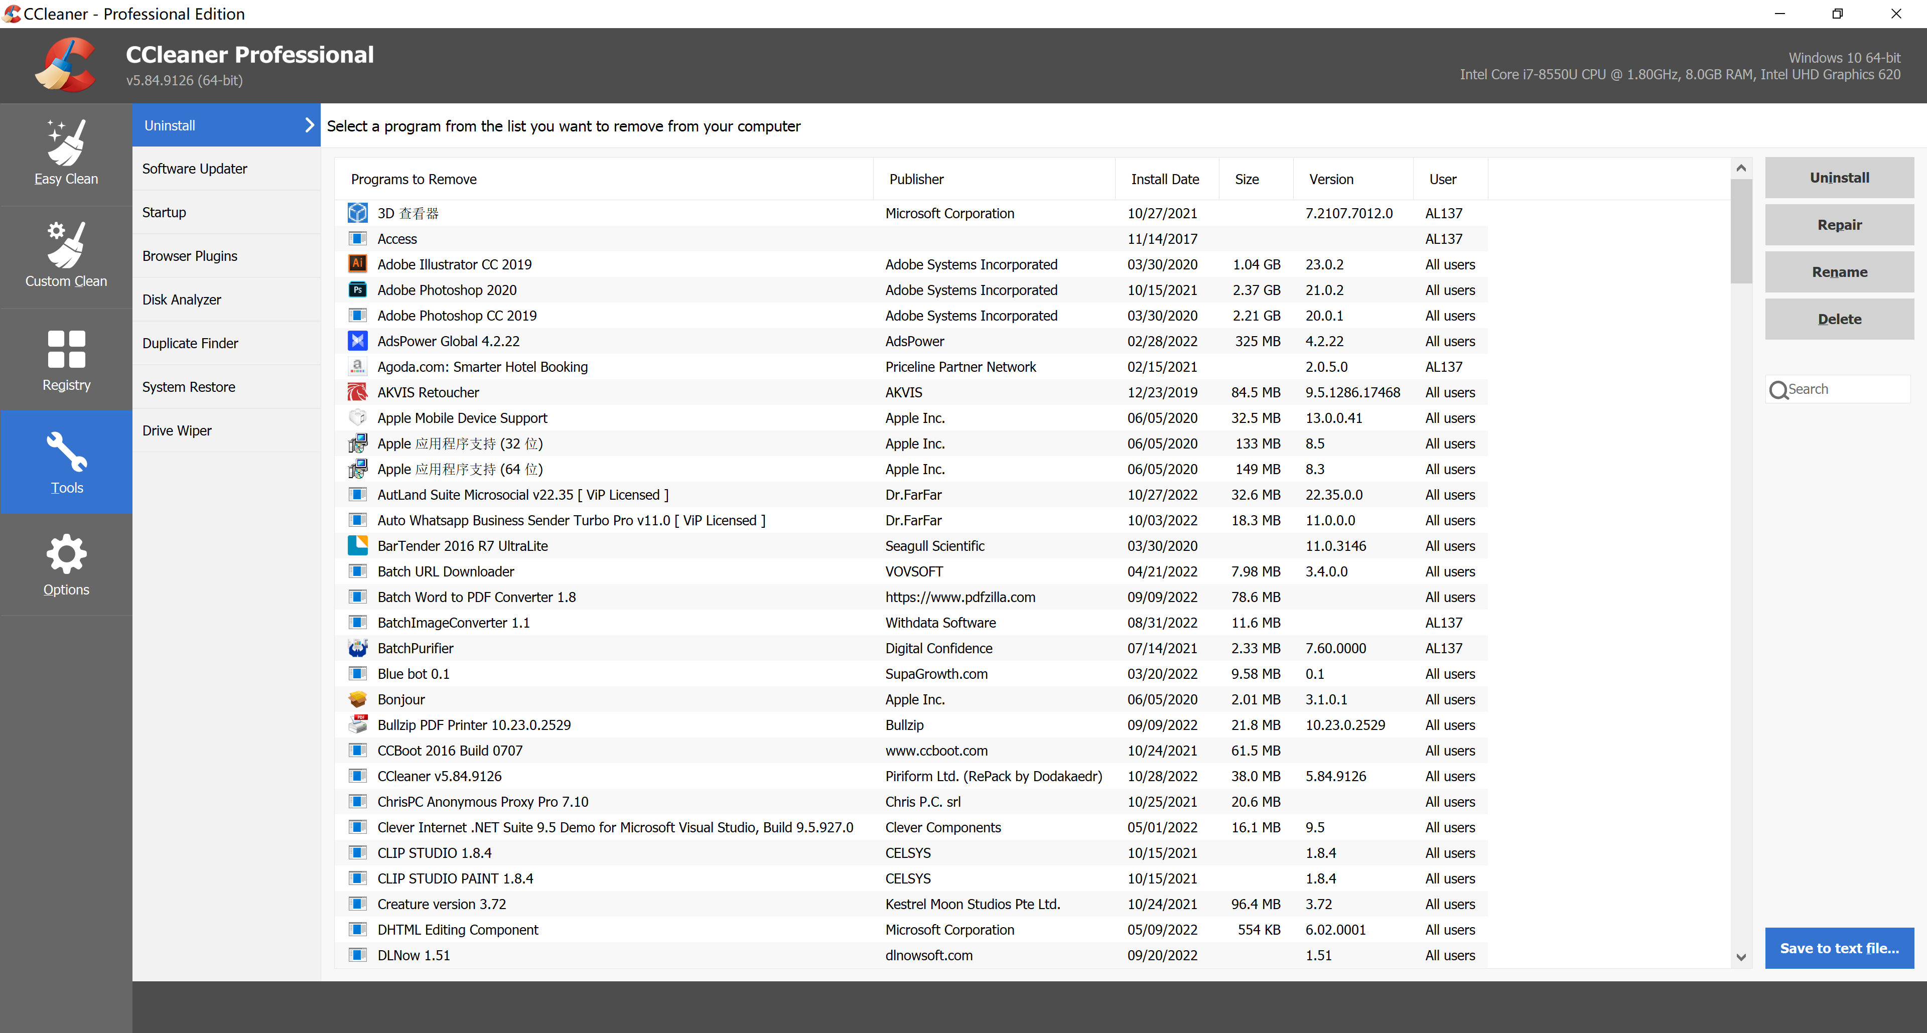Click the program list scrollbar thumb
The width and height of the screenshot is (1927, 1033).
tap(1741, 231)
